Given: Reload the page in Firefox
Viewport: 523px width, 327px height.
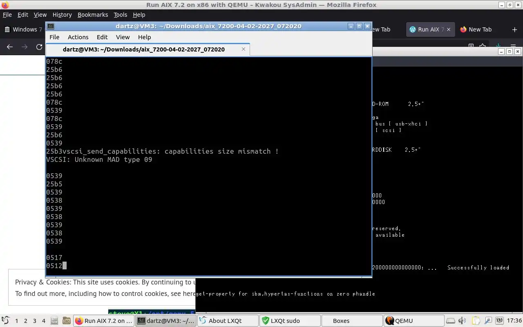Looking at the screenshot, I should [39, 47].
